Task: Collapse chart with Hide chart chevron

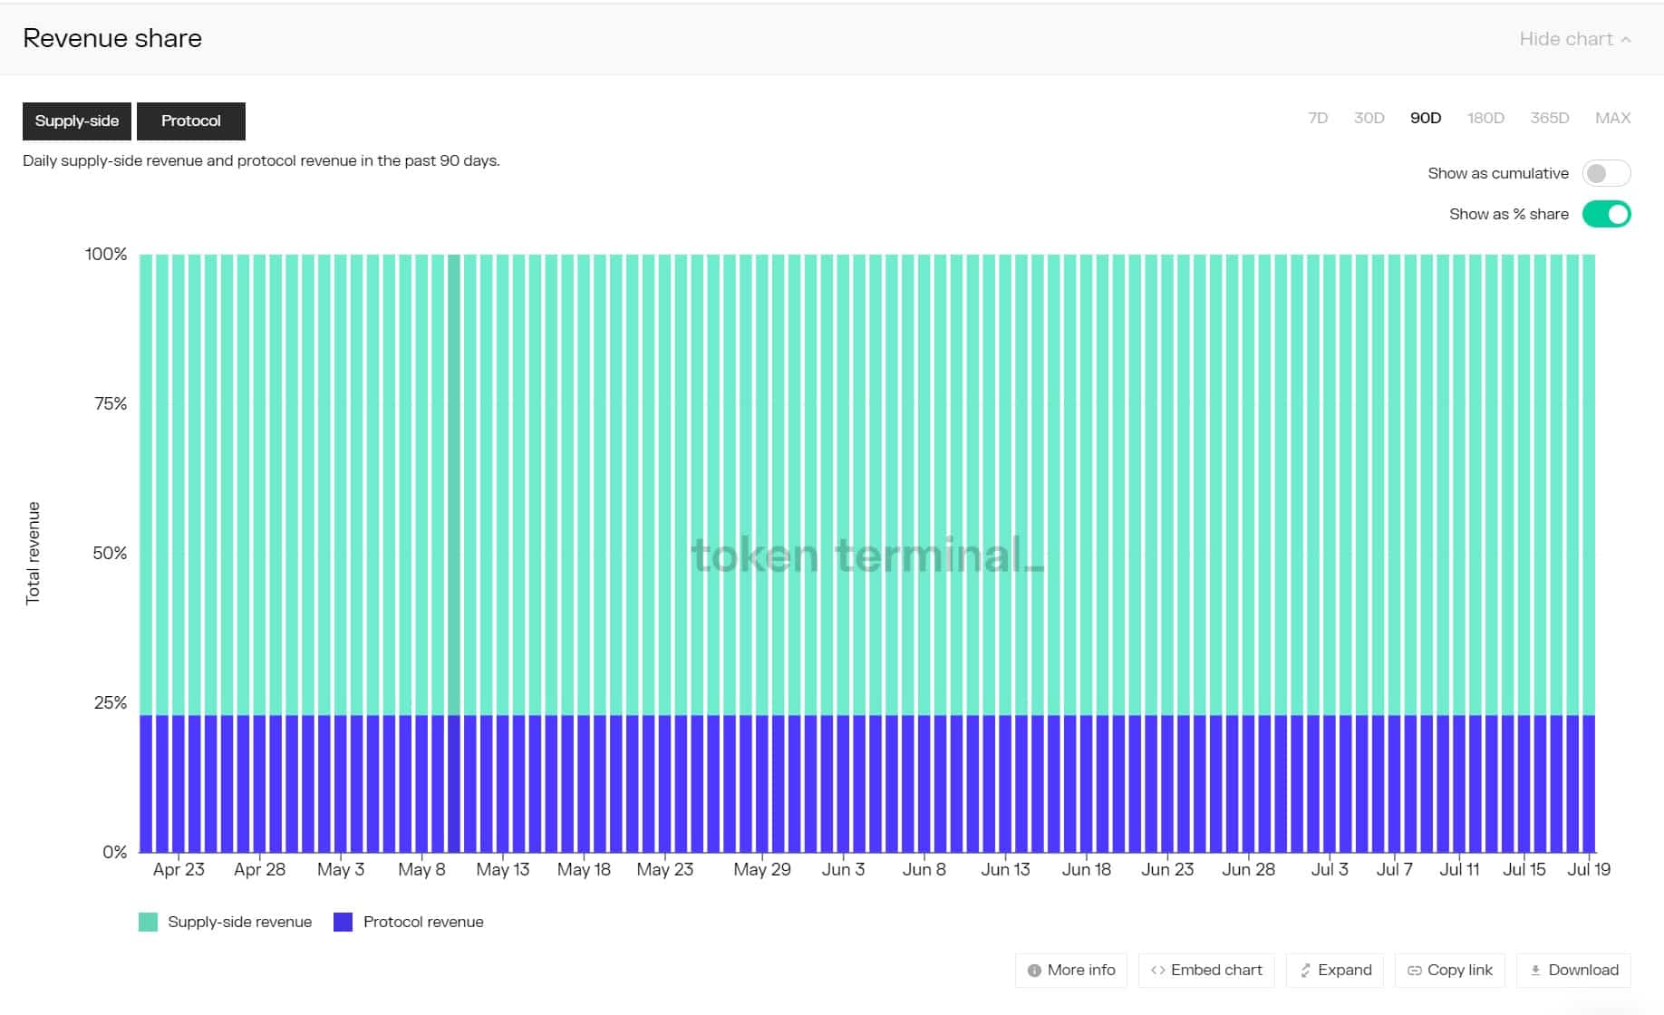Action: 1626,40
